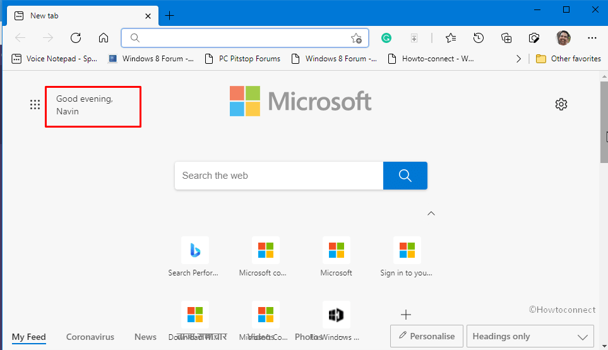
Task: Open the Search Perfor... Bing tile
Action: (194, 256)
